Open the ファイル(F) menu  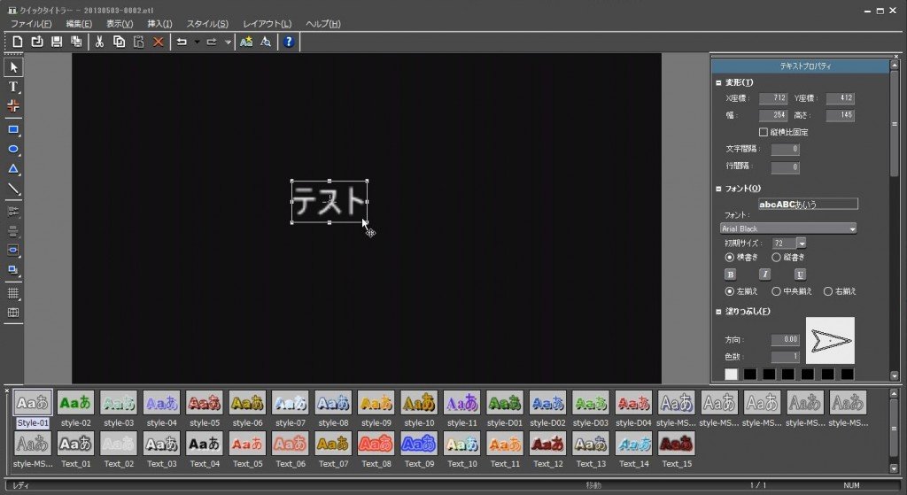click(x=31, y=24)
